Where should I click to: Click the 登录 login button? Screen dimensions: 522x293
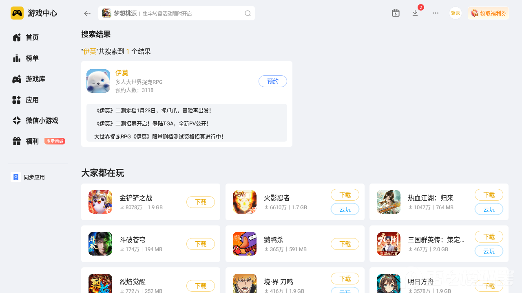456,13
